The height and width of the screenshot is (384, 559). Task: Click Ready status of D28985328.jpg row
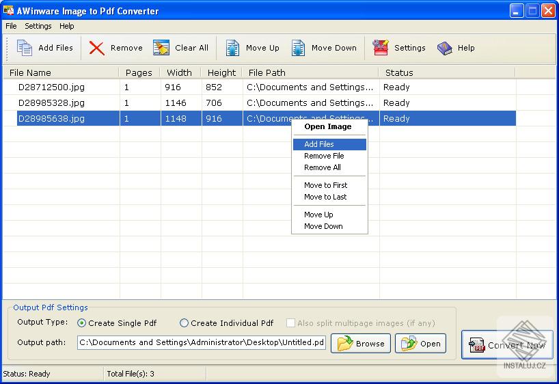pos(396,103)
